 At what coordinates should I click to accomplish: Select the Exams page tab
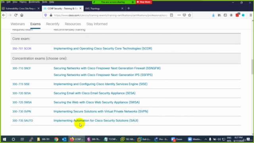[x=35, y=24]
